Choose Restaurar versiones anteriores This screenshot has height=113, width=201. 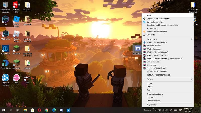tap(168, 75)
